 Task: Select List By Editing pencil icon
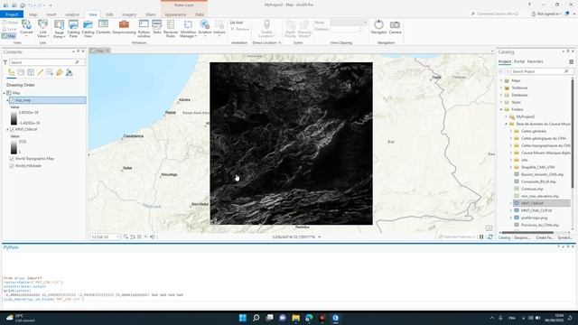pos(40,72)
